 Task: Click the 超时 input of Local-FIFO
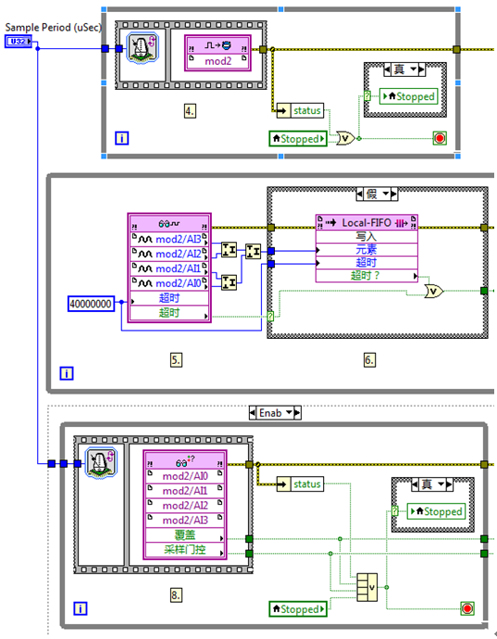point(367,262)
